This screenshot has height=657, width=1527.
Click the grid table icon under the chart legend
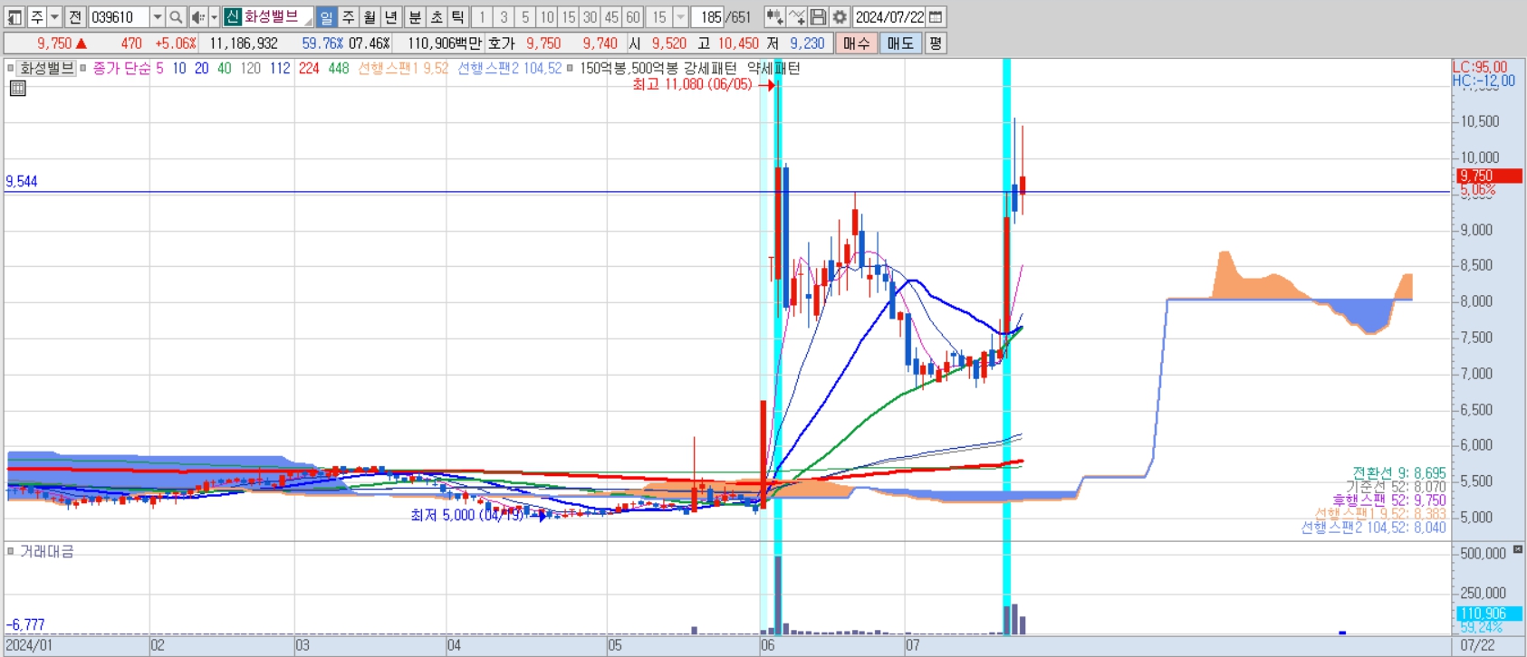[x=17, y=88]
